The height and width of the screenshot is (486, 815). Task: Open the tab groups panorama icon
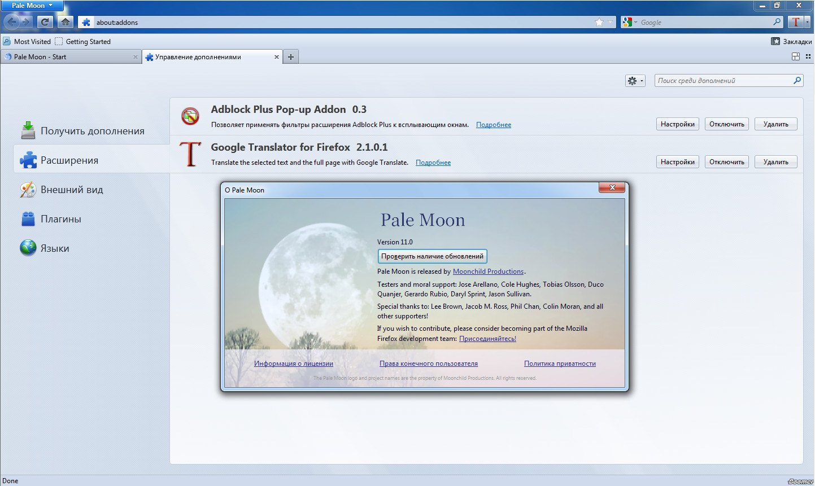tap(796, 56)
